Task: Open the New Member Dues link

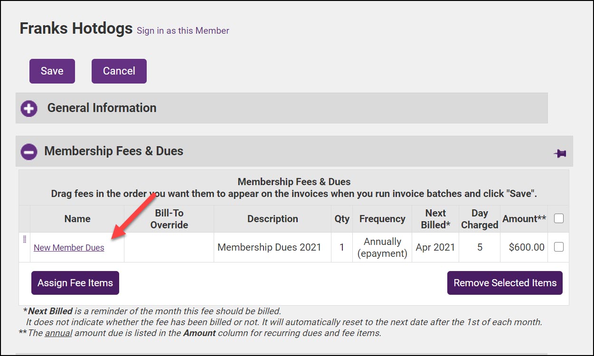Action: click(69, 248)
